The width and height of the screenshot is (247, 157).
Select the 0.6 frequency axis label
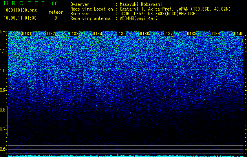click(x=3, y=149)
